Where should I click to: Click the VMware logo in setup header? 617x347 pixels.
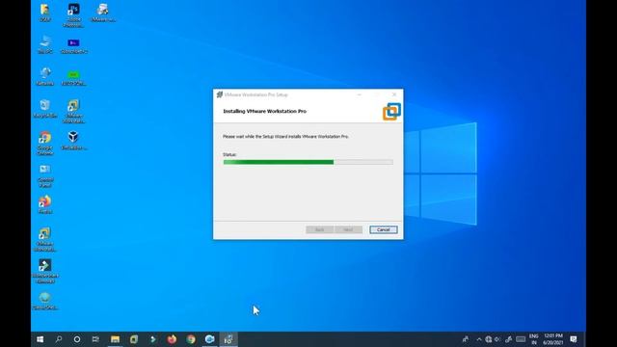392,112
